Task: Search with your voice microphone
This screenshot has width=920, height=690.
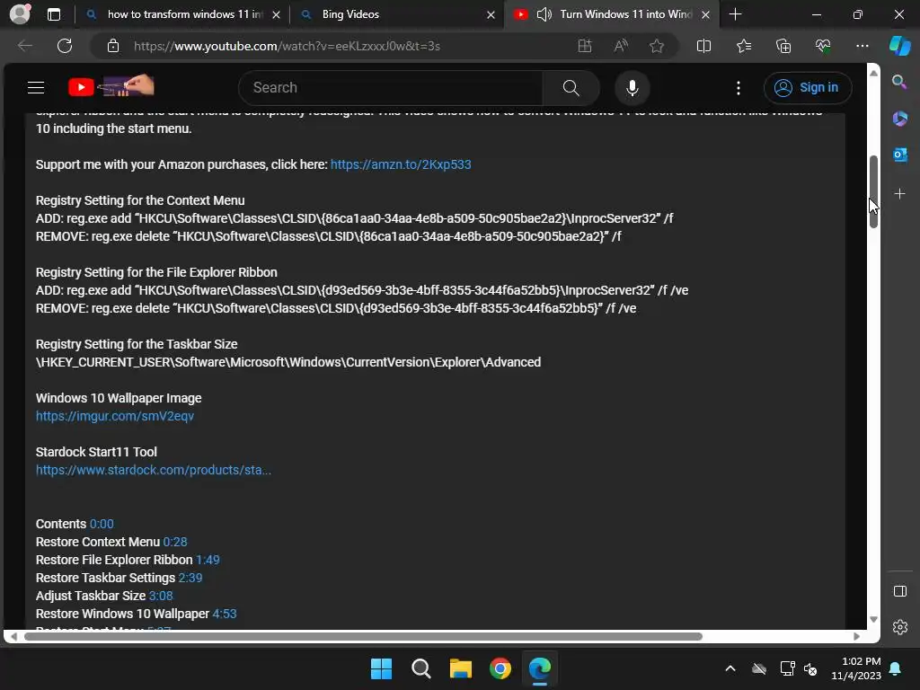Action: point(632,88)
